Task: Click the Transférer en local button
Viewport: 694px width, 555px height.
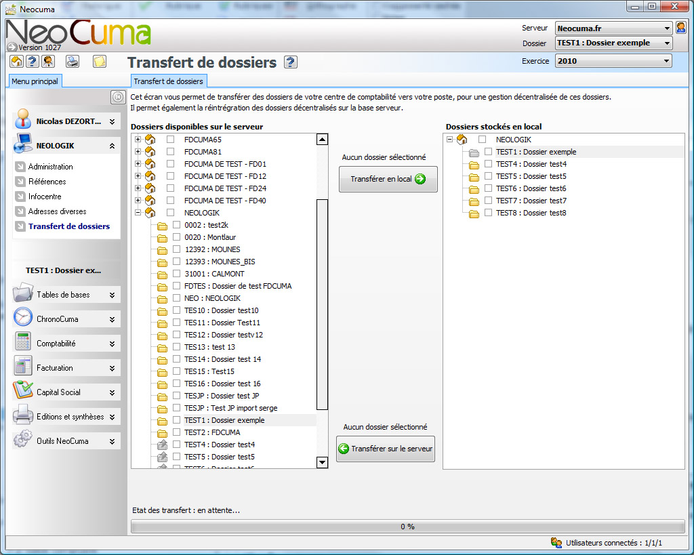Action: pos(388,179)
